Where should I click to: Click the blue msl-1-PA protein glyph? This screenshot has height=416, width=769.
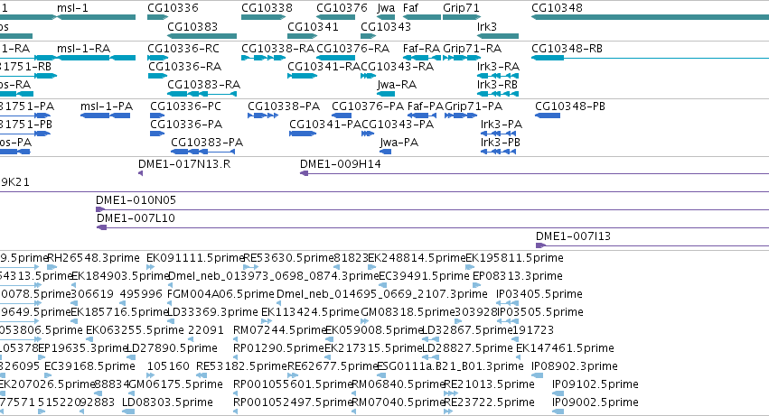106,116
